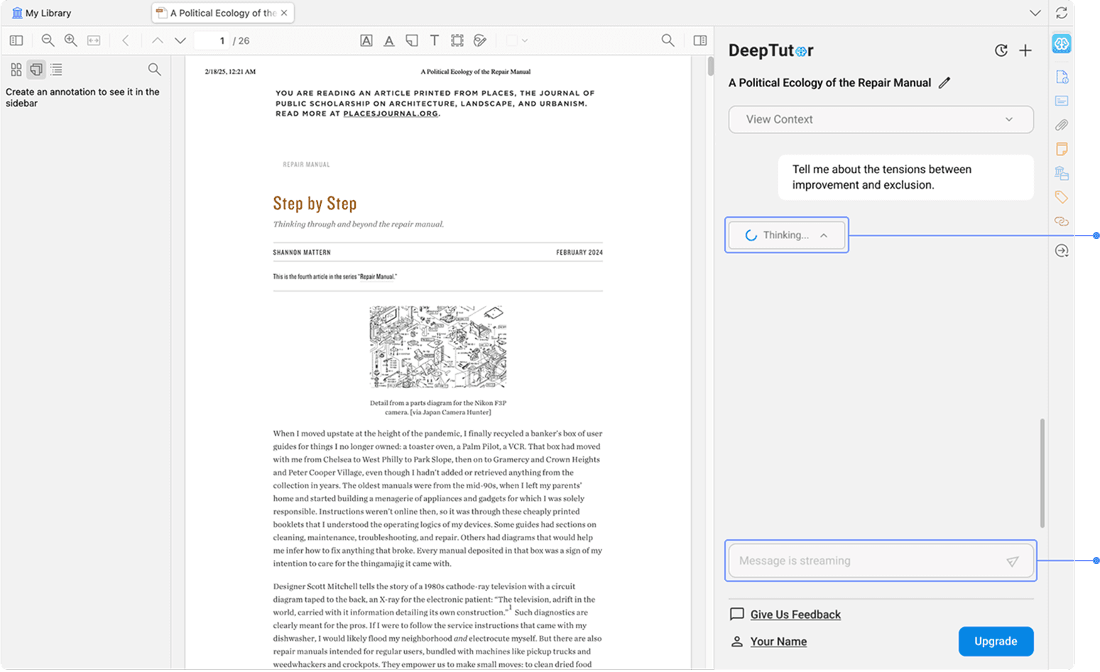Screen dimensions: 1100x672
Task: Toggle the left sidebar panel
Action: tap(16, 40)
